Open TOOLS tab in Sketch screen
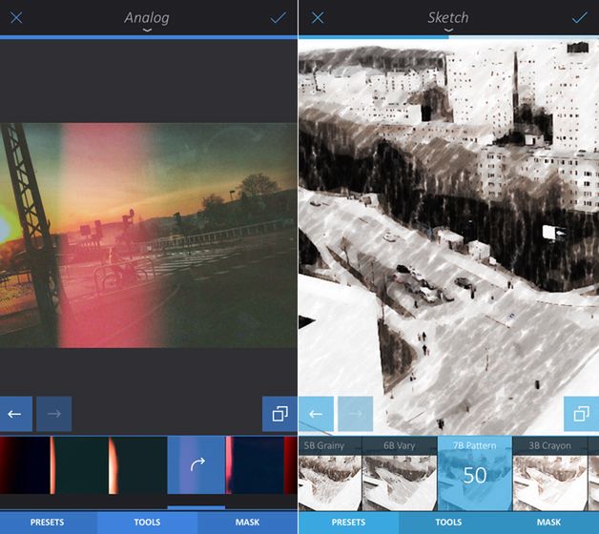The image size is (599, 534). click(448, 523)
